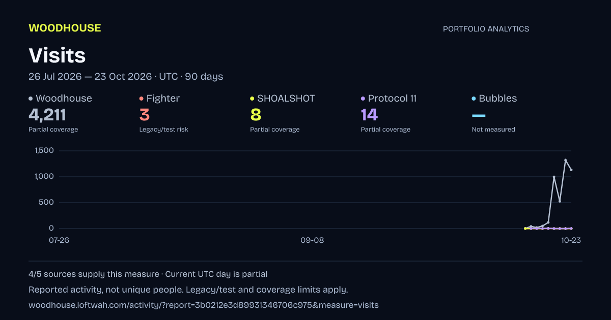Screen dimensions: 611x320
Task: Click the PORTFOLIO ANALYTICS label
Action: [x=486, y=29]
